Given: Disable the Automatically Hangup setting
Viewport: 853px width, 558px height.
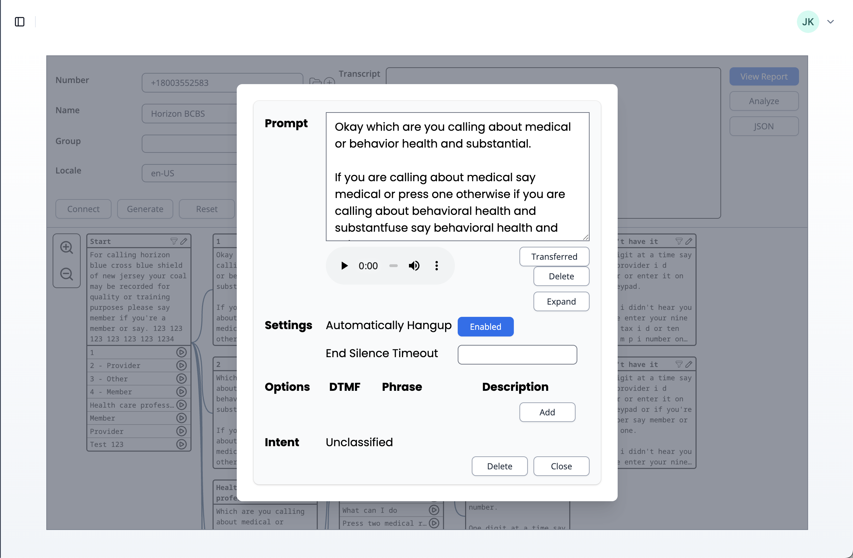Looking at the screenshot, I should click(486, 326).
